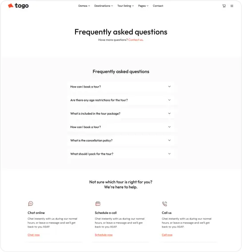
Task: Expand what should I pack question
Action: [x=121, y=154]
